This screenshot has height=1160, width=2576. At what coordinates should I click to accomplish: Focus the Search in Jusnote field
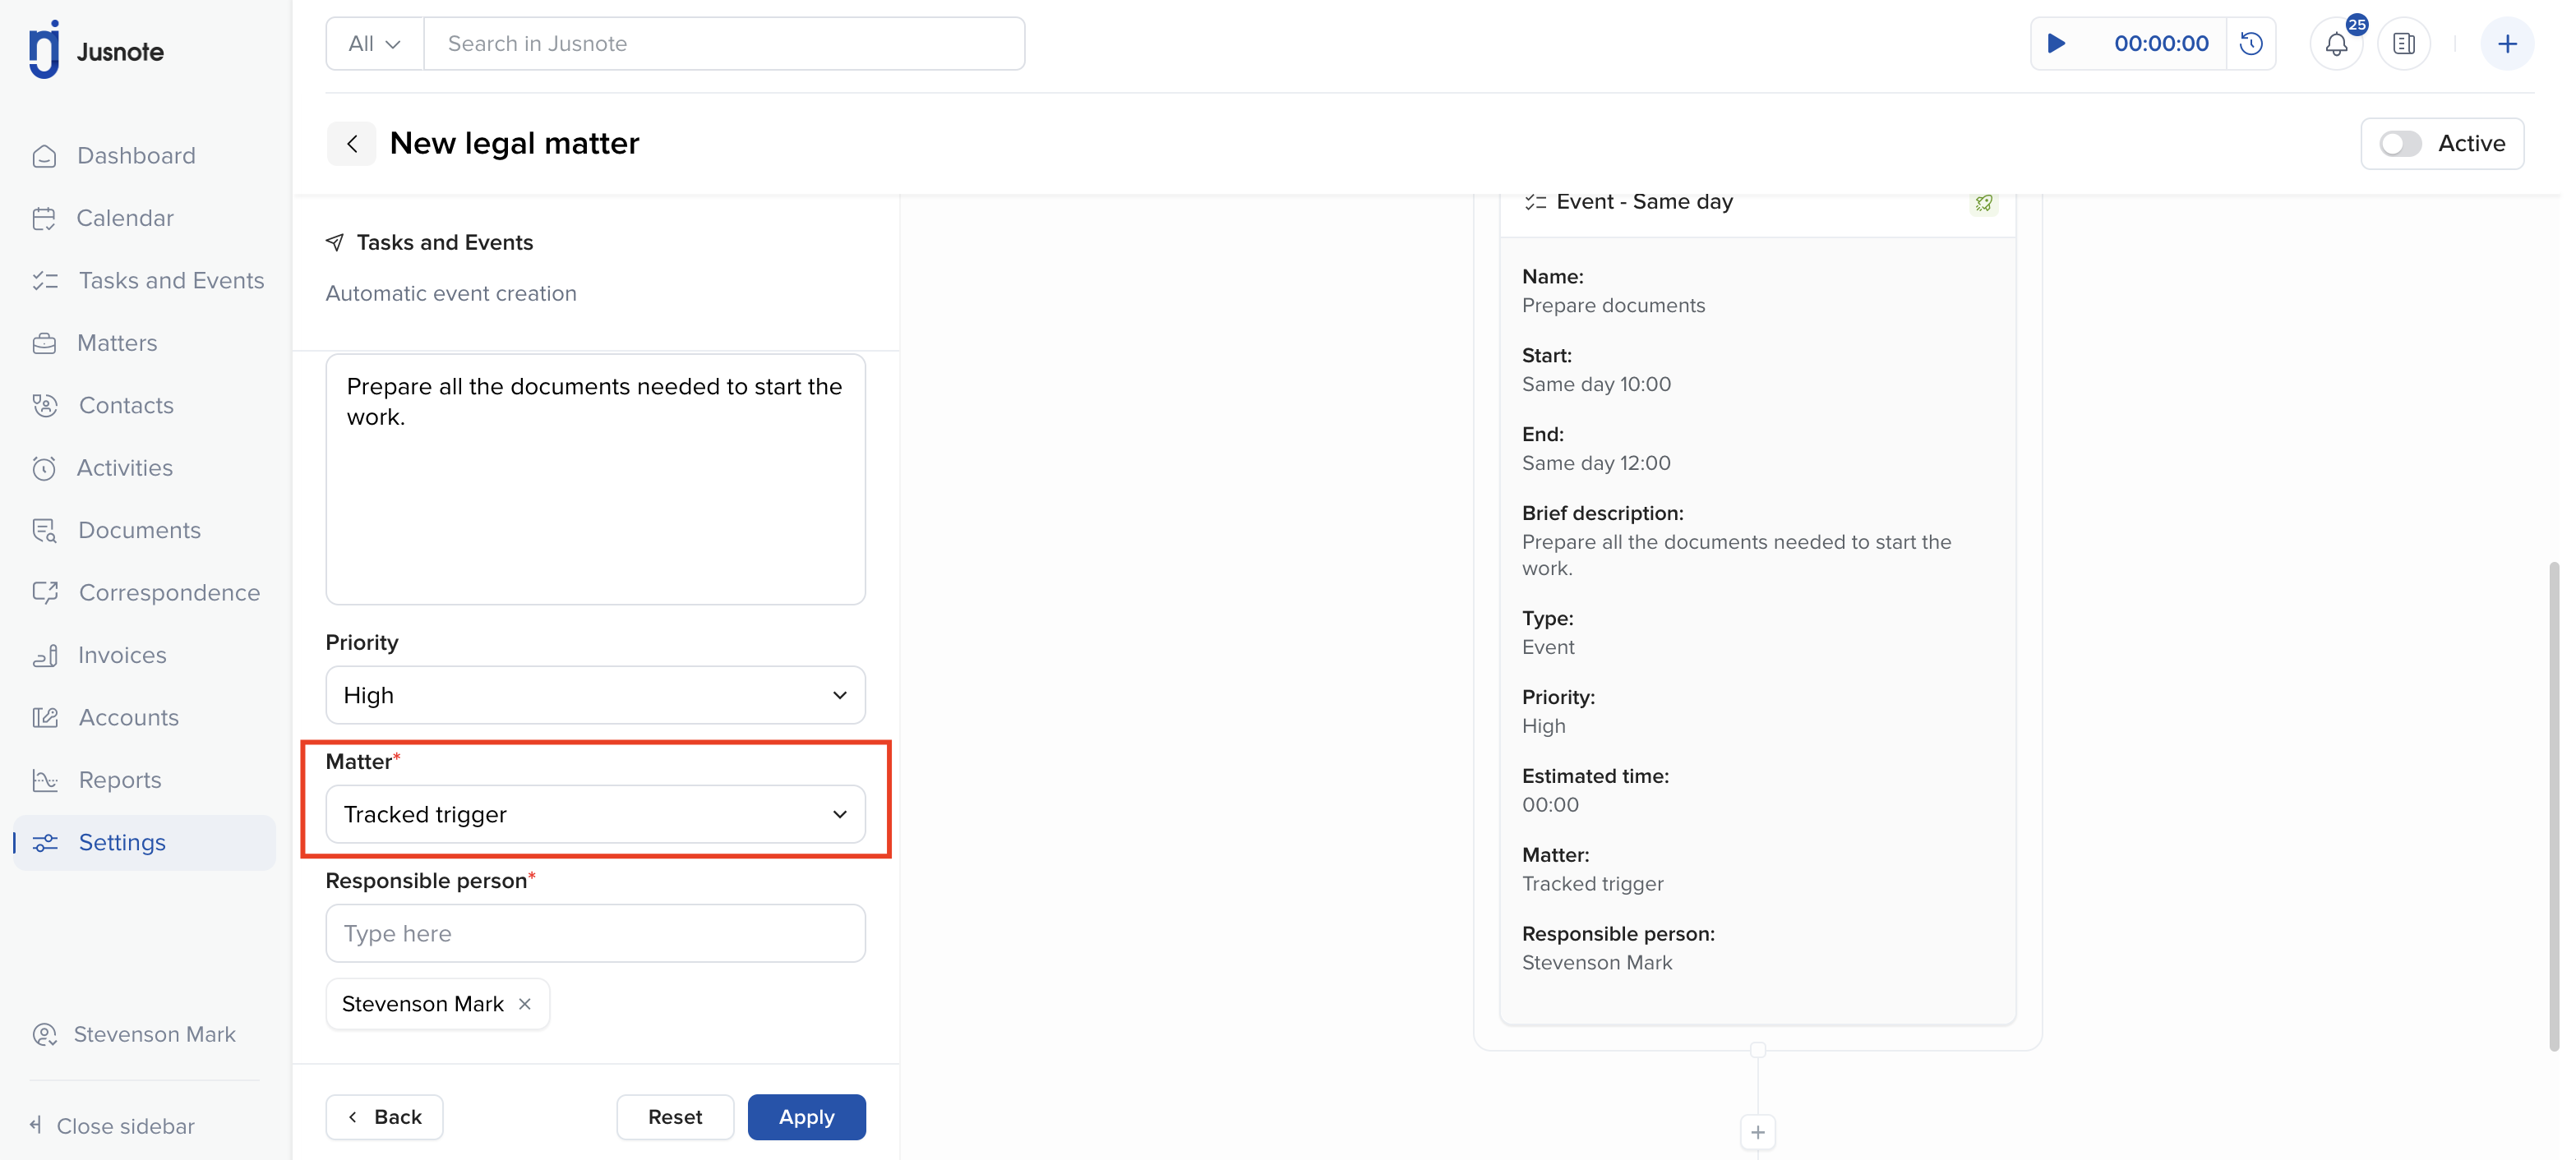(x=724, y=44)
